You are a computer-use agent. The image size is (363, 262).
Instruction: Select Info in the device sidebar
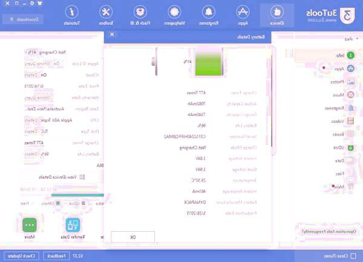[x=328, y=55]
